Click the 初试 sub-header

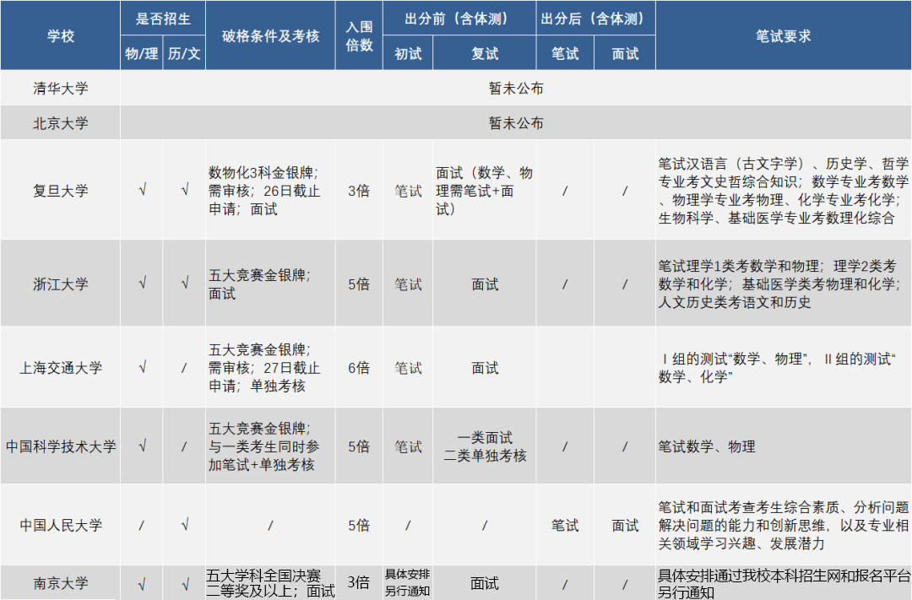(x=408, y=53)
